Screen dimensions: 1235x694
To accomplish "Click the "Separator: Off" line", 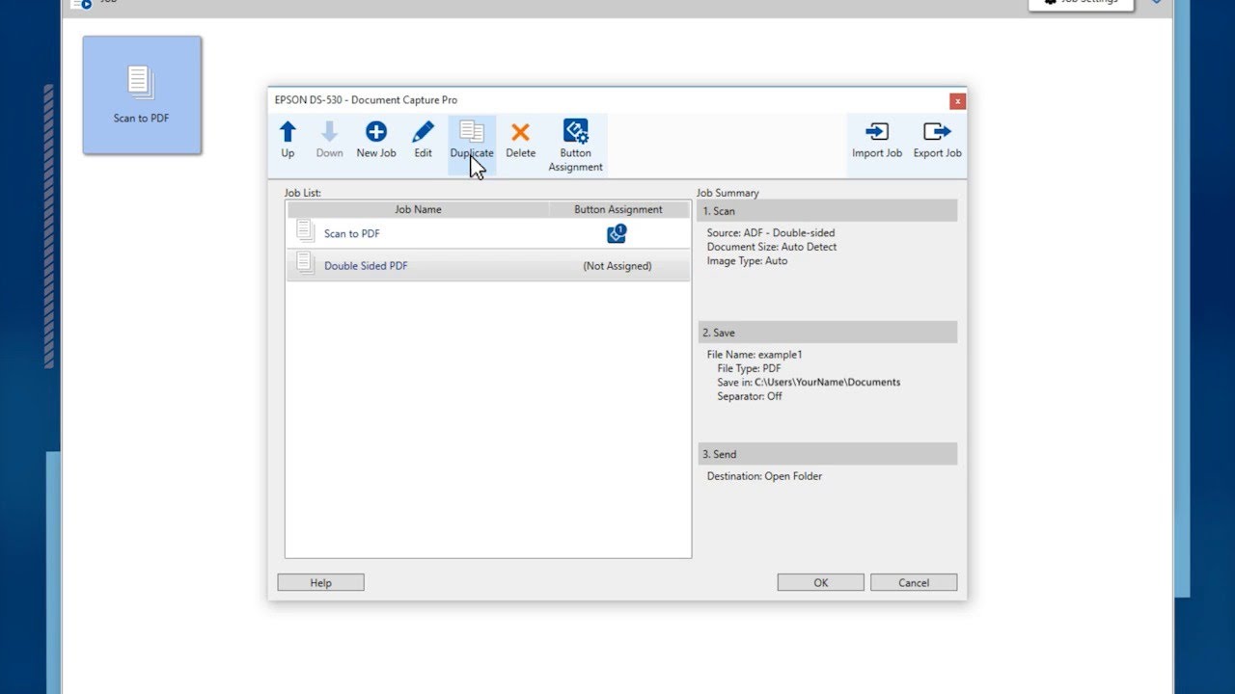I will tap(750, 396).
